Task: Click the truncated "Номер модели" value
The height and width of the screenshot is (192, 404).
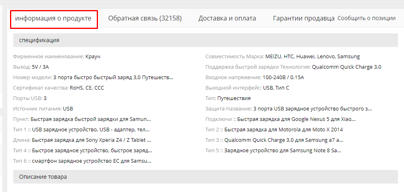Action: 113,78
